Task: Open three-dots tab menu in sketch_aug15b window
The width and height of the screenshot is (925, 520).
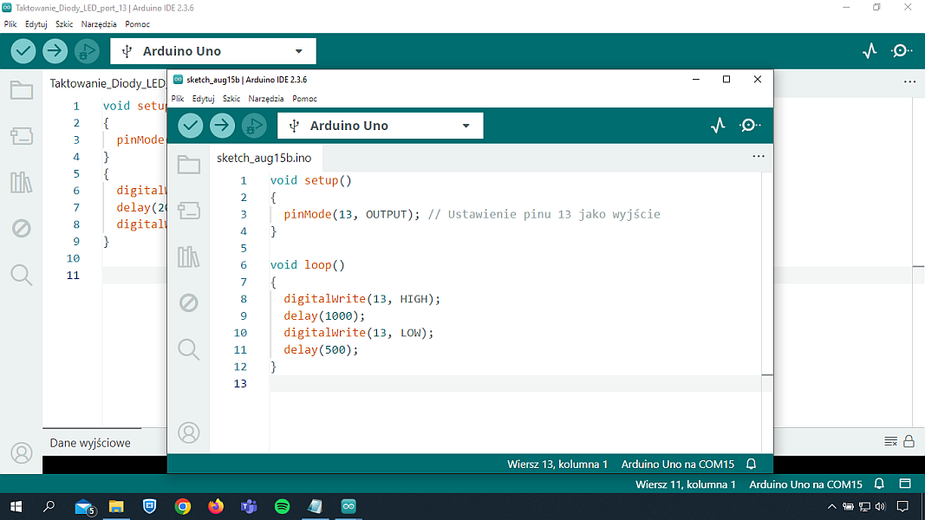Action: [759, 156]
